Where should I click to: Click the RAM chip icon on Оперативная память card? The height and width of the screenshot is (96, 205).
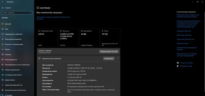39,31
